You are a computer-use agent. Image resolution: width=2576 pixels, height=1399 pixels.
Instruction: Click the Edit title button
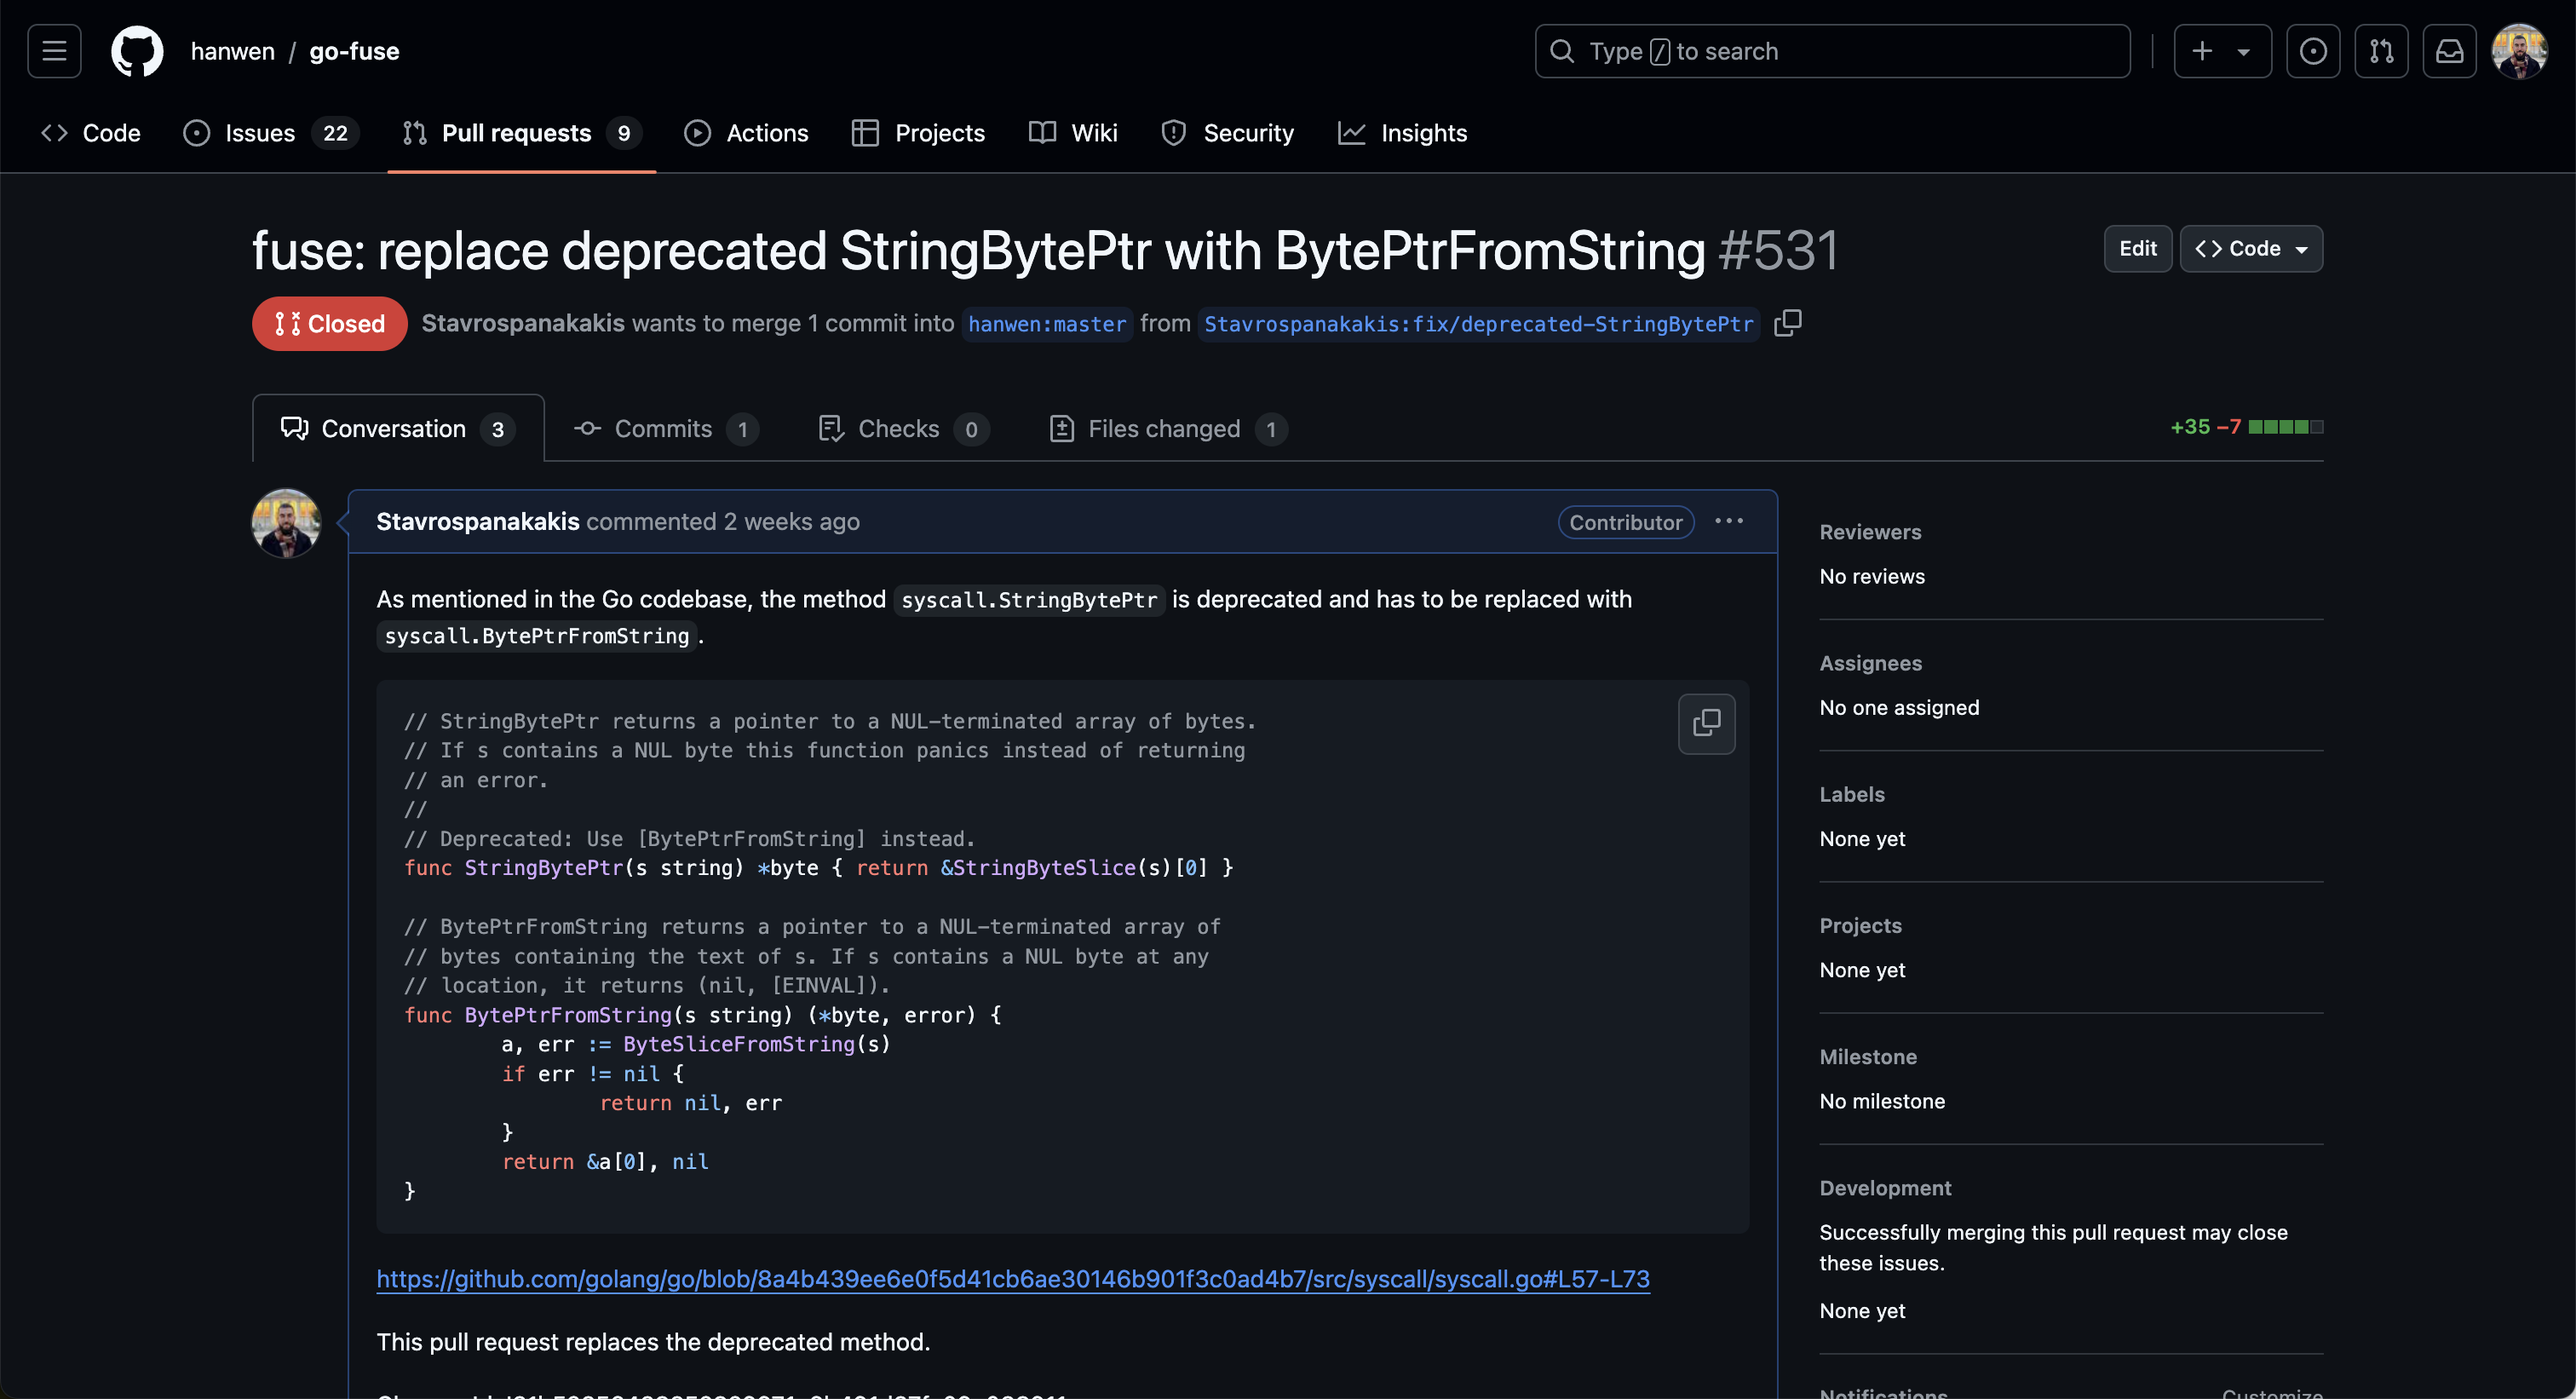pos(2137,249)
